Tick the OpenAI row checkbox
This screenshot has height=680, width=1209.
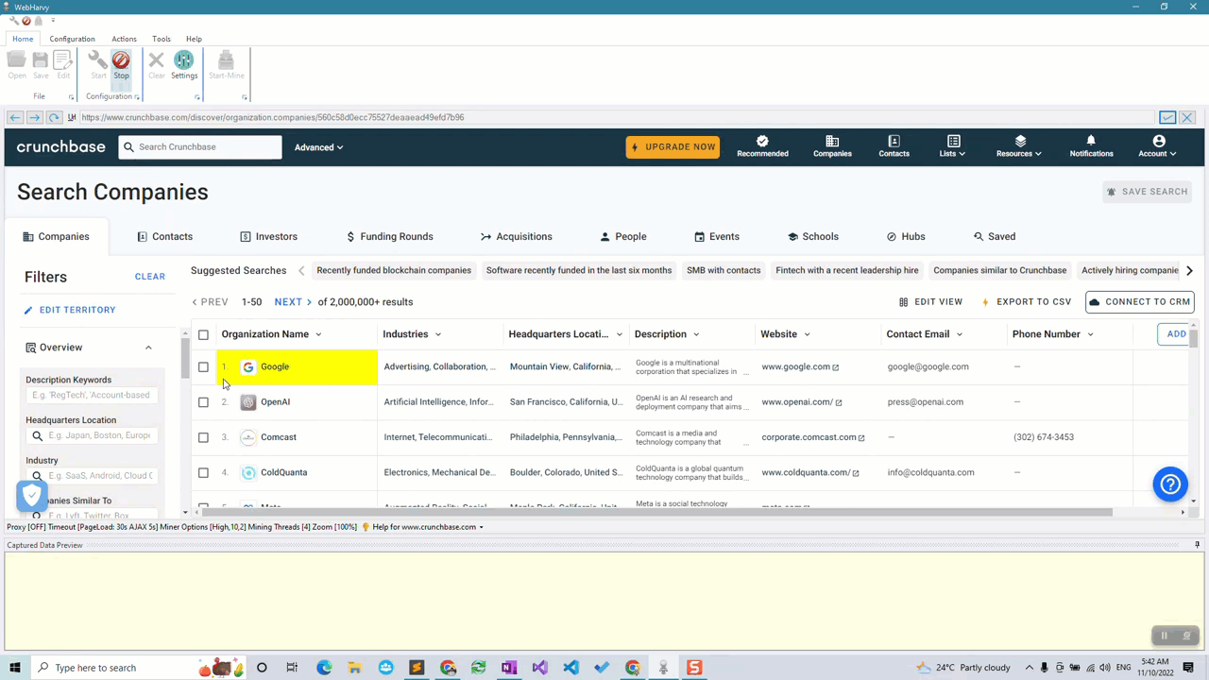click(x=203, y=402)
